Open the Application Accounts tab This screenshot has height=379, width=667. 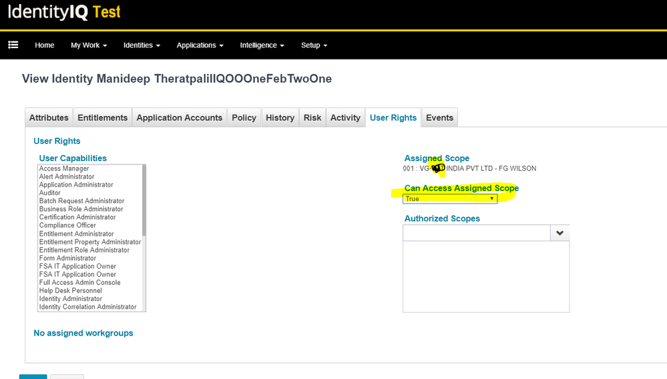pos(179,118)
